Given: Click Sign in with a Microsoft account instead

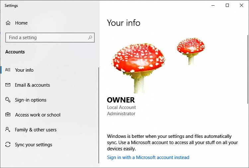Looking at the screenshot, I should coord(148,157).
